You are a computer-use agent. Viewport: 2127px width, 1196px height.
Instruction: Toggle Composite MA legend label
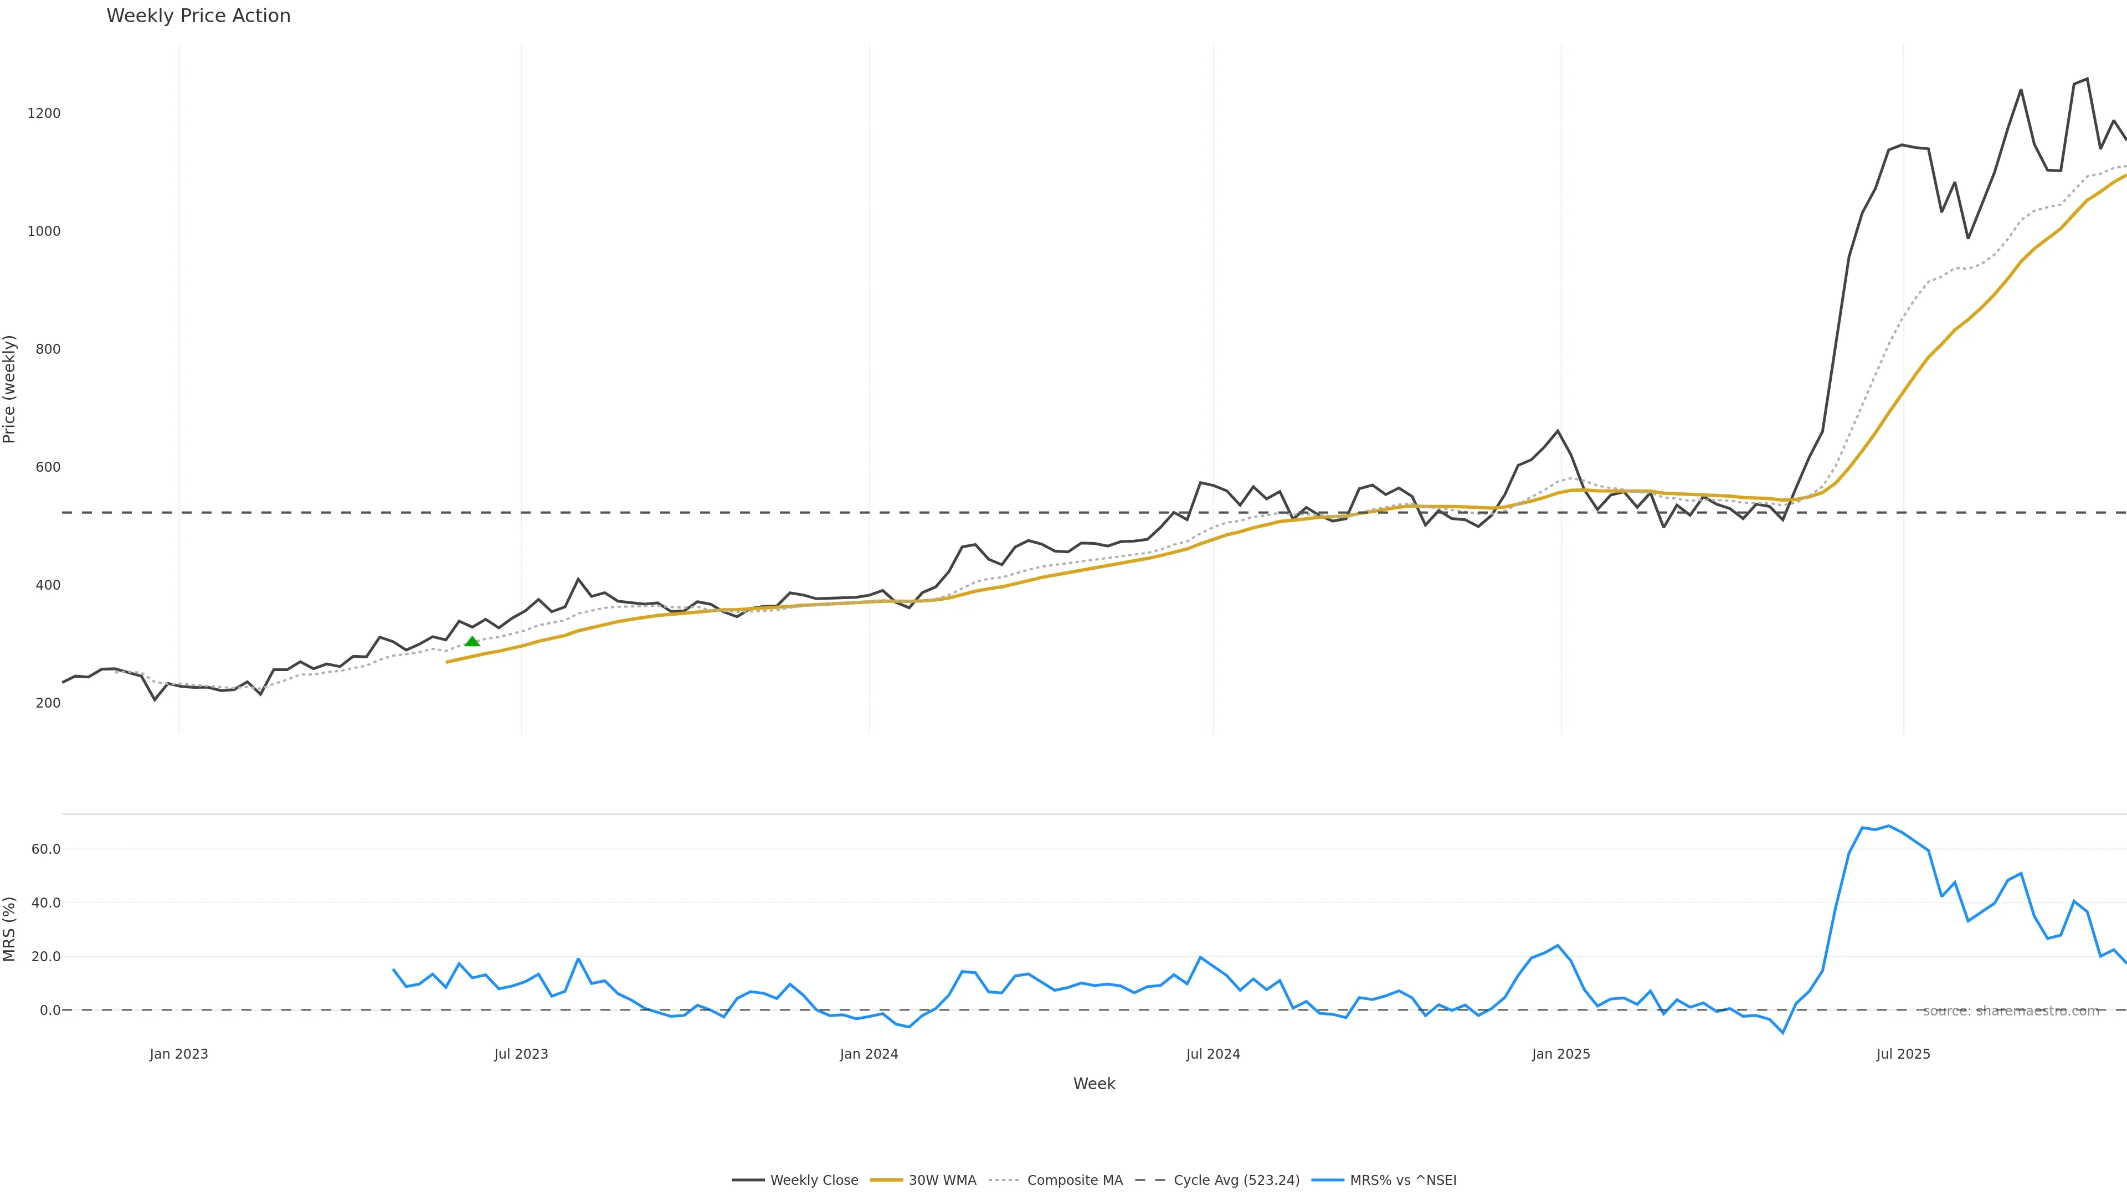pos(1074,1180)
